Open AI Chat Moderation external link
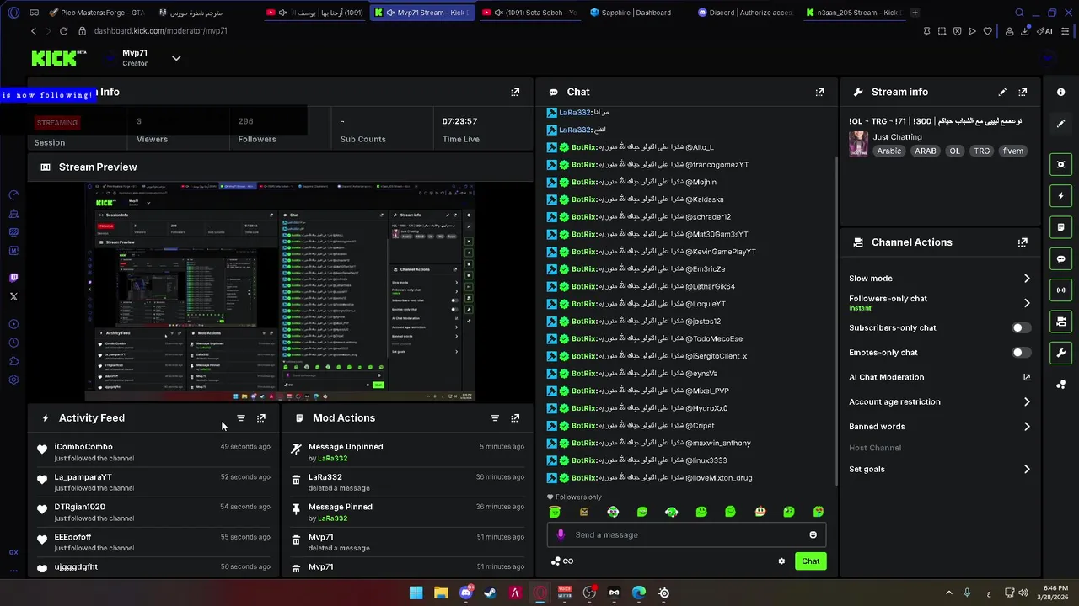 (x=1027, y=377)
